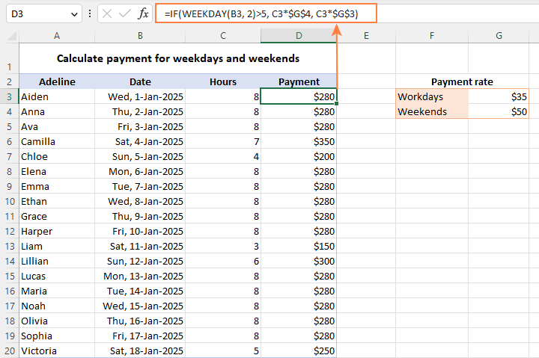Click the 'Hours' header cell
The image size is (539, 358).
point(223,81)
